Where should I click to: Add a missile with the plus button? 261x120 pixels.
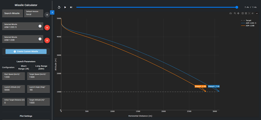(47, 15)
